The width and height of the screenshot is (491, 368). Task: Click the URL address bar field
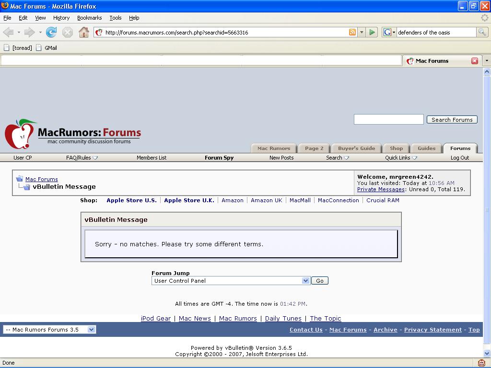click(x=225, y=32)
